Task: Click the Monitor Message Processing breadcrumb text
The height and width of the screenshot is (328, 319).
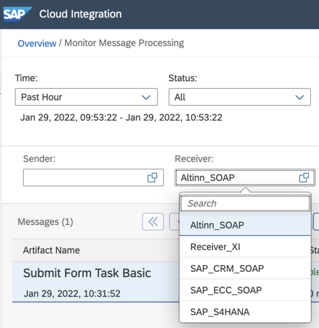Action: (x=124, y=43)
